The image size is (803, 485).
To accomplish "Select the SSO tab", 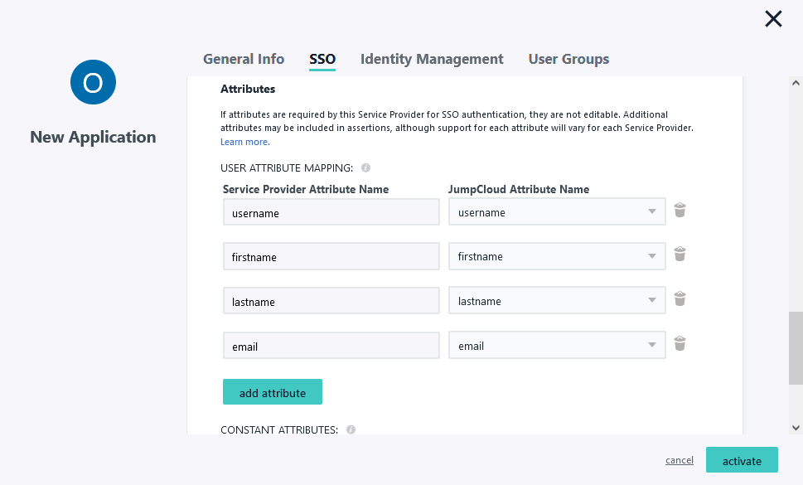I will tap(322, 60).
